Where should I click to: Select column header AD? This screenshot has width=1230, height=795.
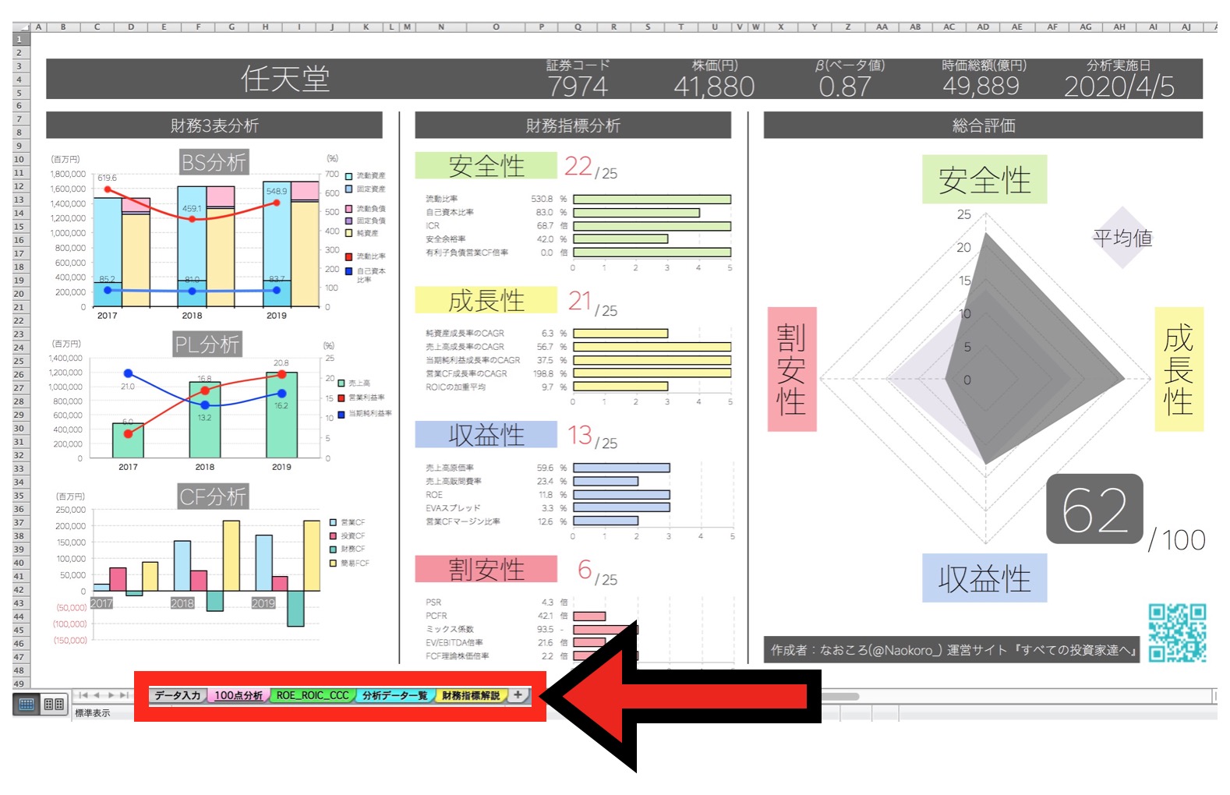click(983, 26)
